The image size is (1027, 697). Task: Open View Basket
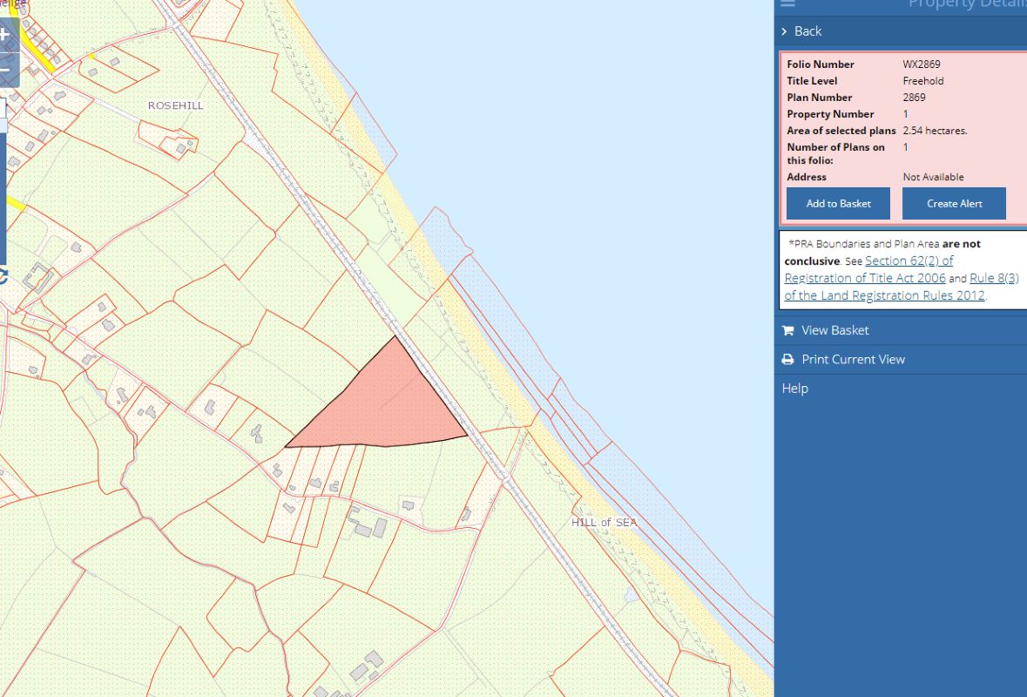point(834,330)
